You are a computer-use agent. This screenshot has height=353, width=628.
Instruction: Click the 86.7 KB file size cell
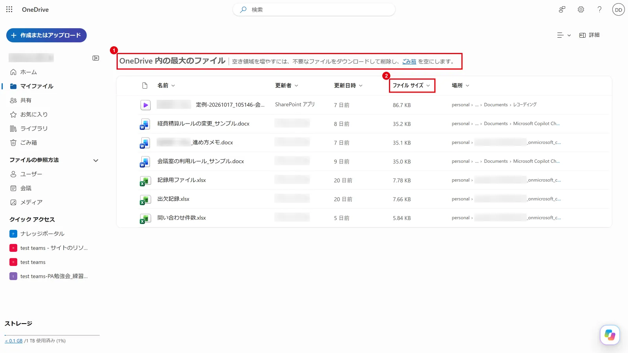click(x=402, y=105)
